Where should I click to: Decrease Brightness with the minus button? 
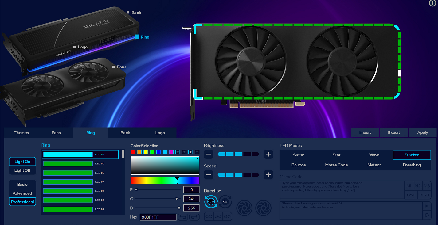tap(209, 154)
